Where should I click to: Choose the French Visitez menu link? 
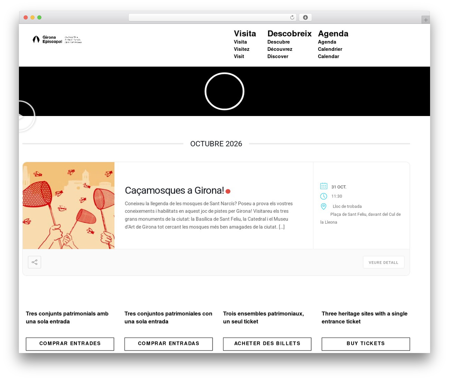coord(242,49)
